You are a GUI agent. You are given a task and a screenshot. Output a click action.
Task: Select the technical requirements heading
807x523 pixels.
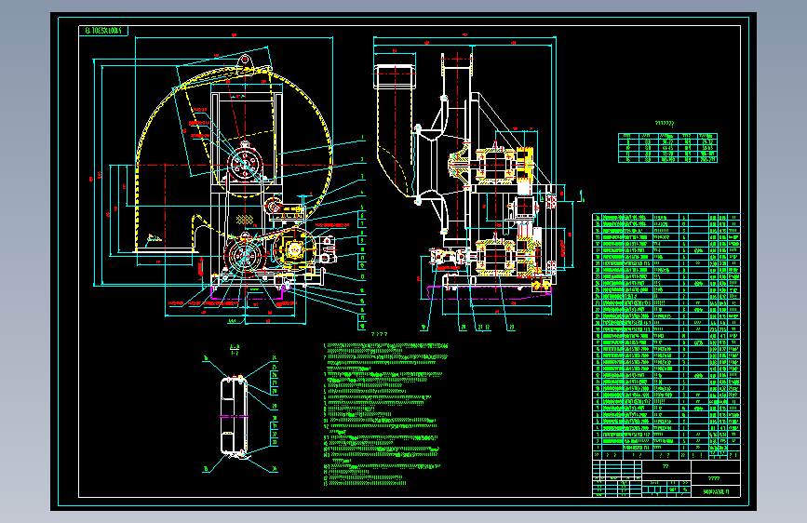[380, 334]
